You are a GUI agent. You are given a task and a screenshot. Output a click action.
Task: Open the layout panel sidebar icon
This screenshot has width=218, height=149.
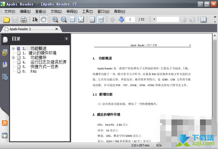pyautogui.click(x=5, y=135)
